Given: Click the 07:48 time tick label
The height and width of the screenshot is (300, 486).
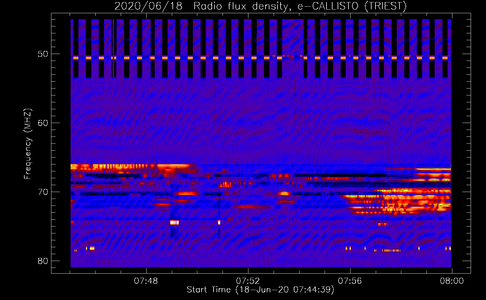Looking at the screenshot, I should tap(146, 281).
